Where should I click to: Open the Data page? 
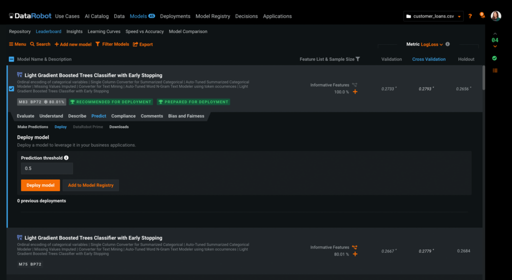[119, 16]
